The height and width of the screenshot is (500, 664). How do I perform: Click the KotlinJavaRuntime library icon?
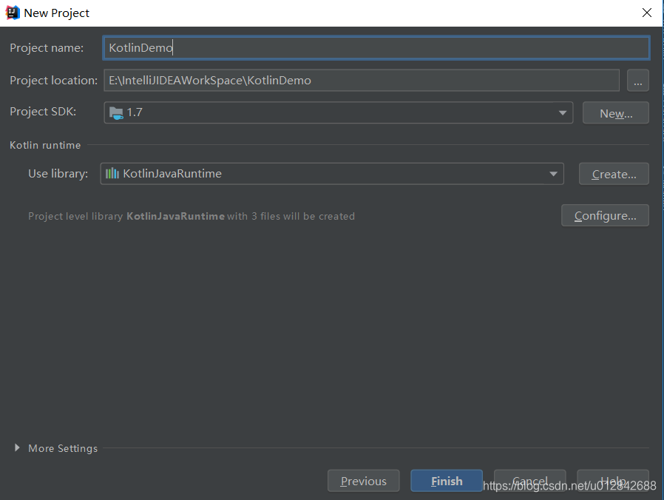pyautogui.click(x=112, y=173)
